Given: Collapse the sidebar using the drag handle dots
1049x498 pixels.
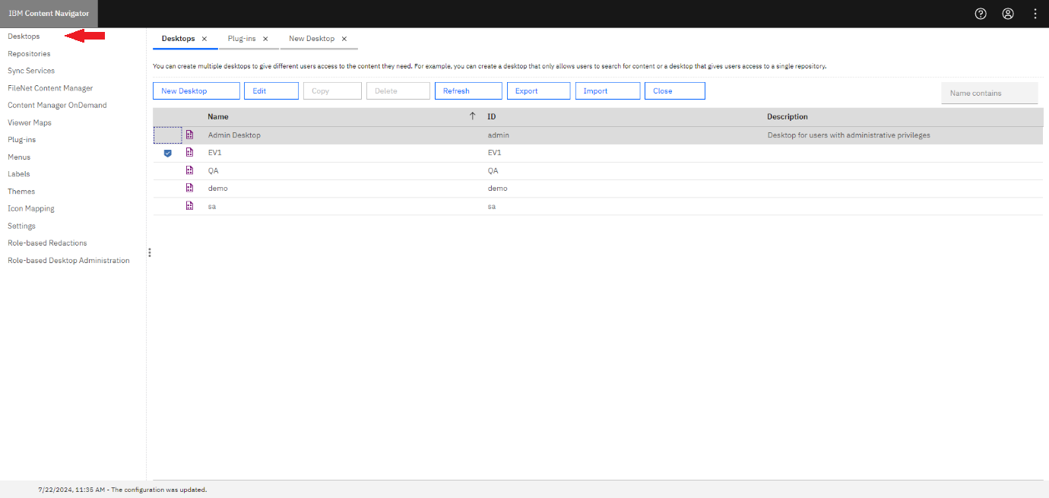Looking at the screenshot, I should coord(149,253).
